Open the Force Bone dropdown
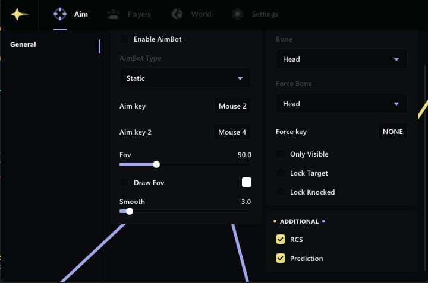 (x=341, y=104)
